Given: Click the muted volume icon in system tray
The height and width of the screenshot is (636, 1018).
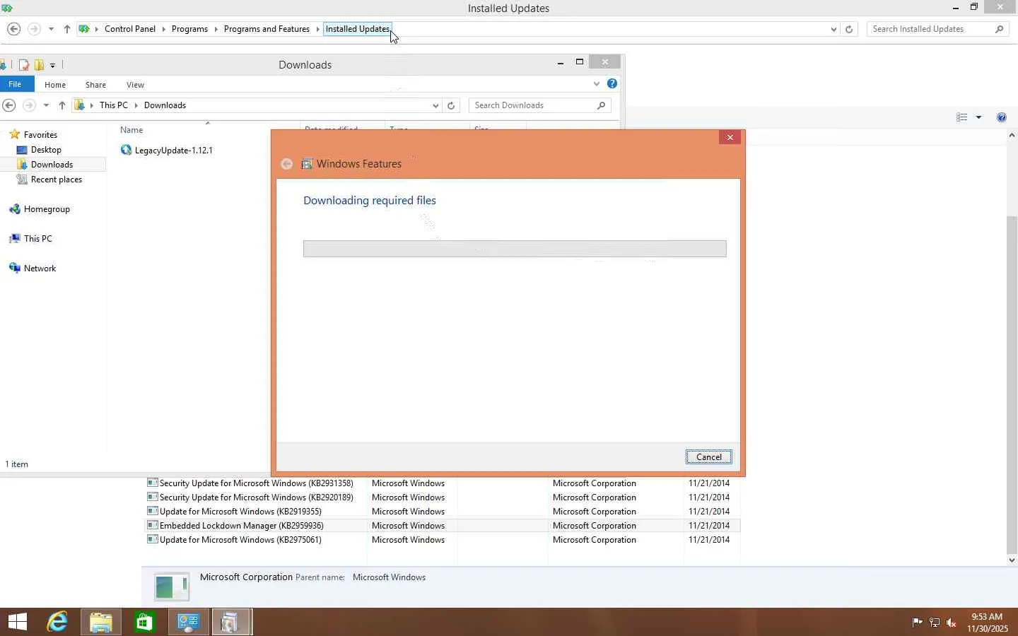Looking at the screenshot, I should click(952, 623).
